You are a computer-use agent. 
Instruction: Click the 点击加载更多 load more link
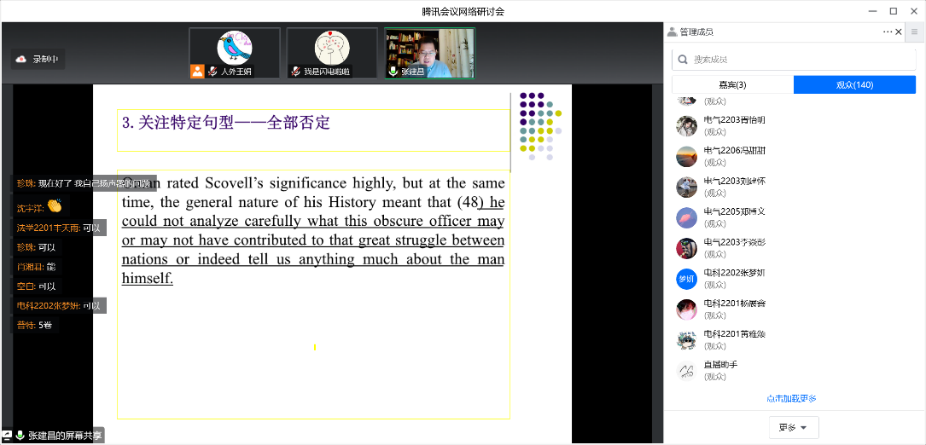click(x=791, y=398)
